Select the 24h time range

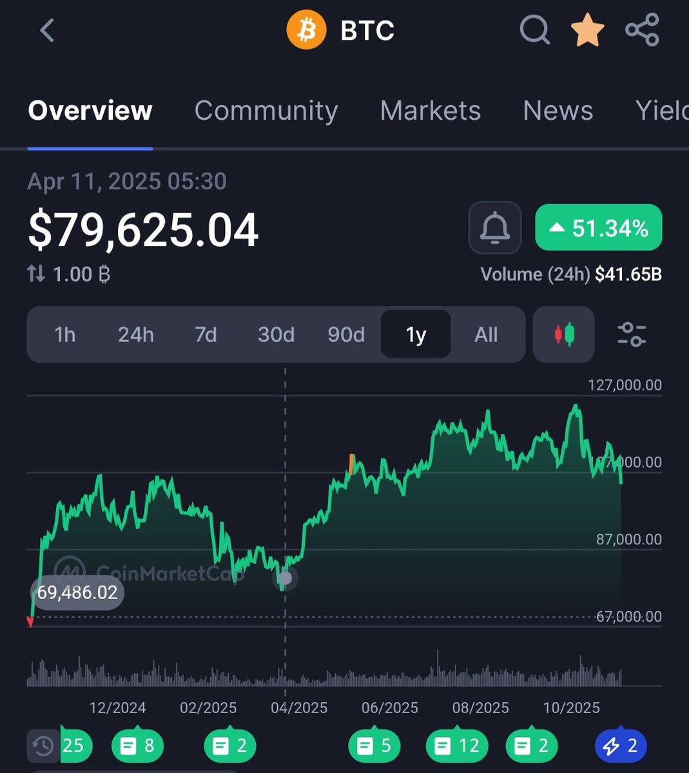click(135, 335)
